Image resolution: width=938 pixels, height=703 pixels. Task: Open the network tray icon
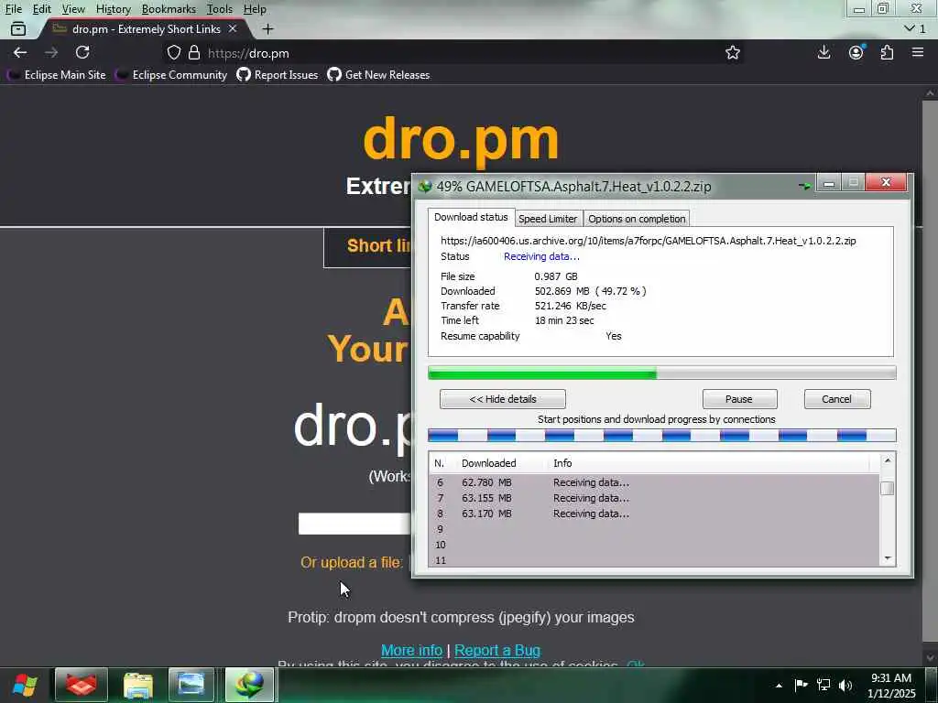(x=823, y=685)
